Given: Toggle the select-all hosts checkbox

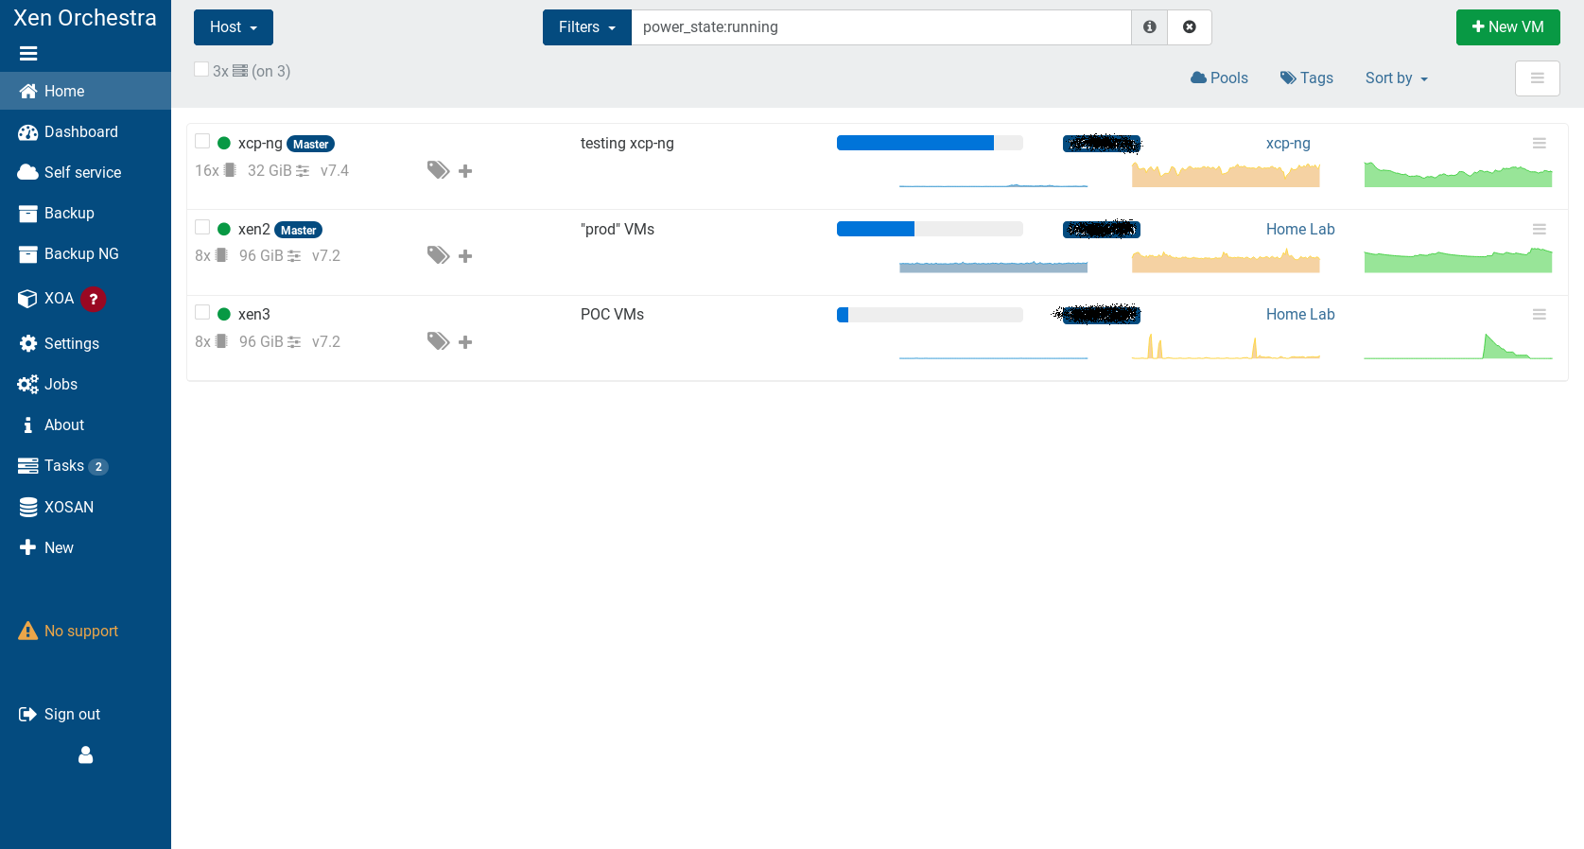Looking at the screenshot, I should click(x=201, y=69).
